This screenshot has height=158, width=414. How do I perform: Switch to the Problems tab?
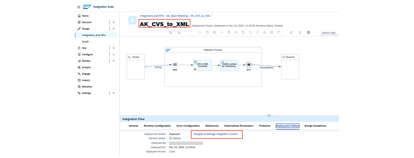265,126
